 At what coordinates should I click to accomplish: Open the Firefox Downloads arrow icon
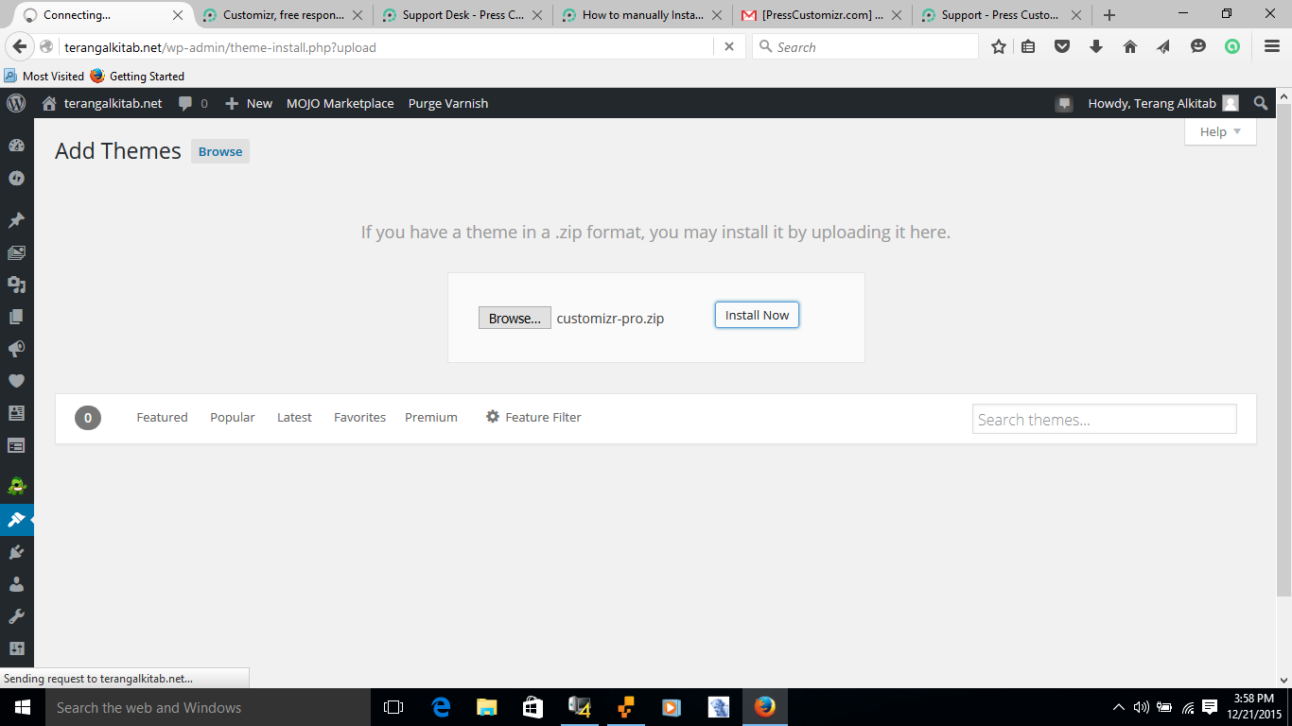tap(1096, 47)
